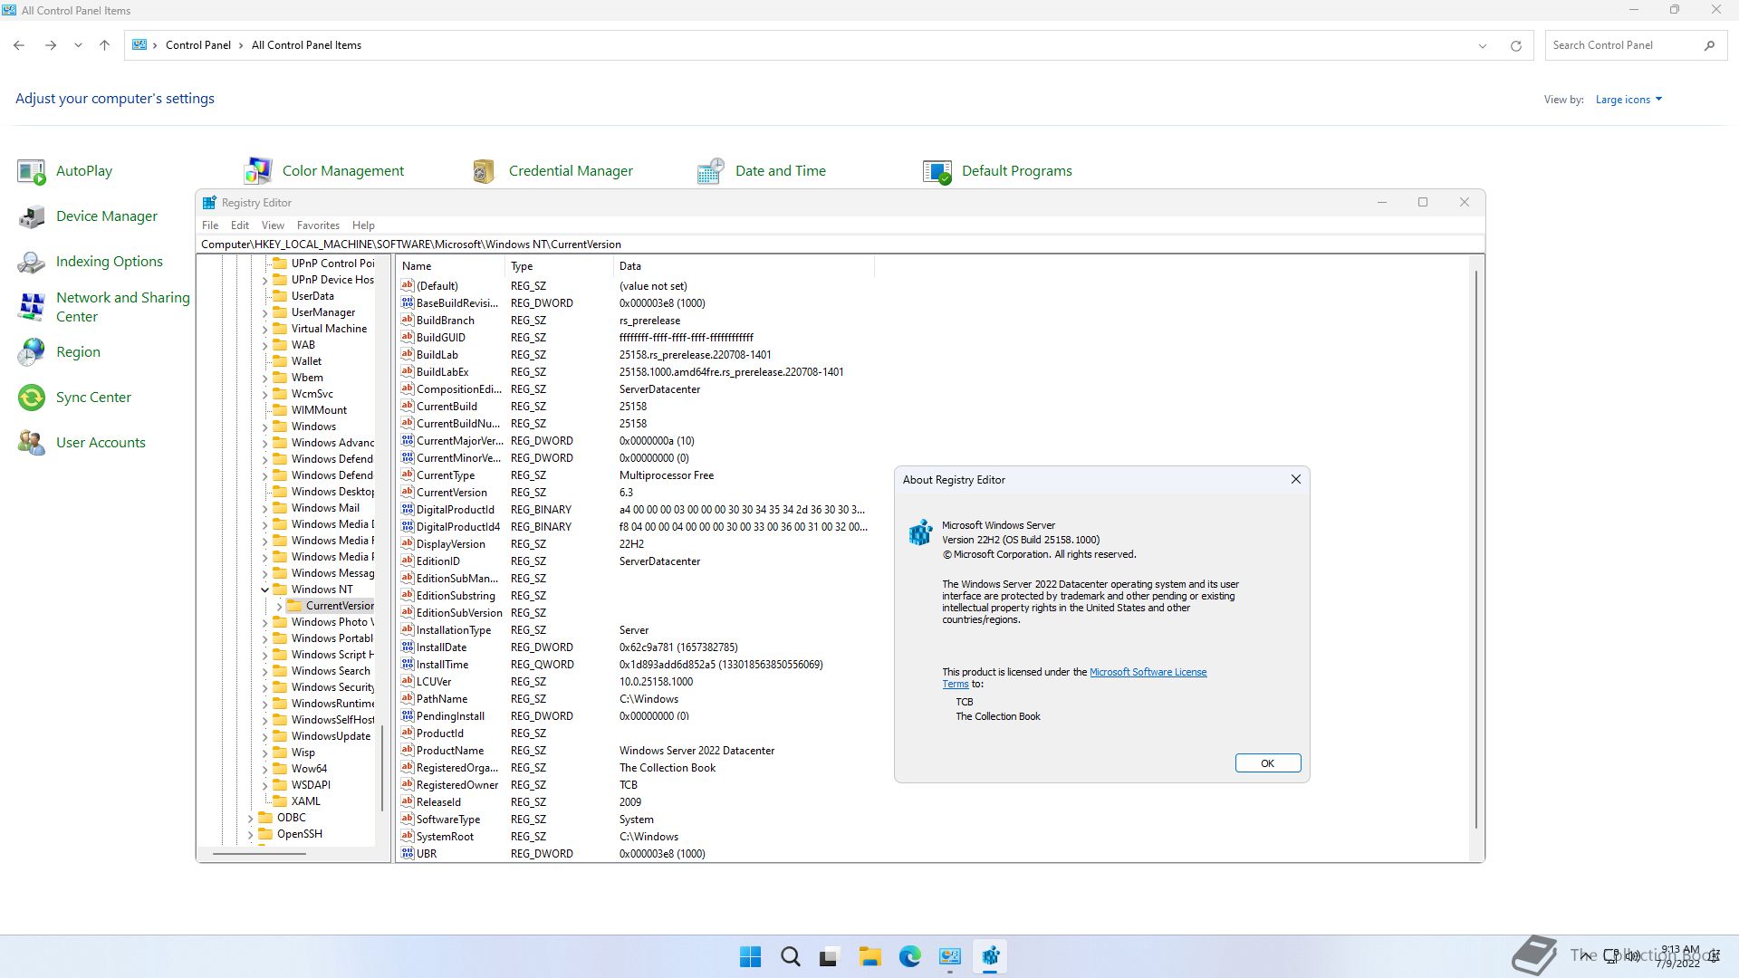Select the UBR DWORD value icon

[408, 854]
